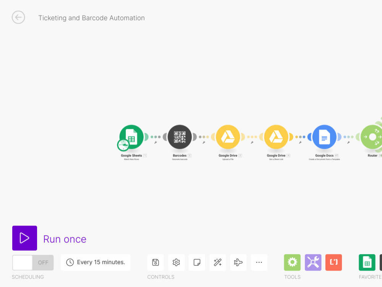The image size is (382, 287).
Task: Open the Google Drive Upload a File module
Action: click(x=228, y=137)
